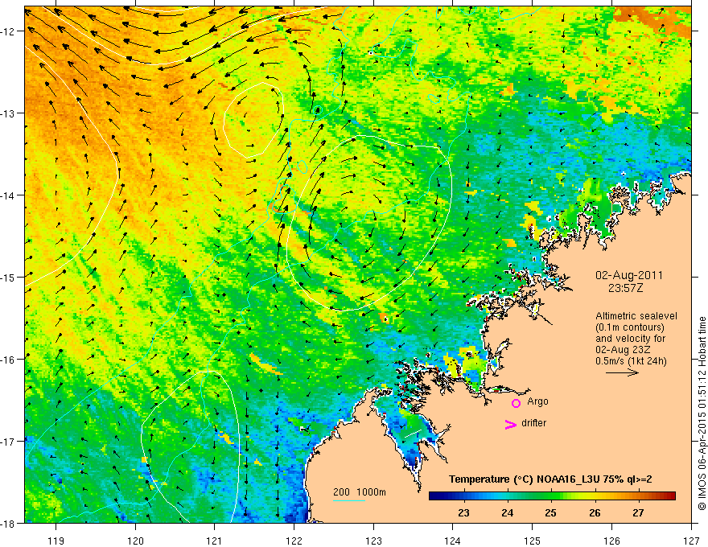708x547 pixels.
Task: Click the "(0.1m contours)" caption line
Action: tap(630, 327)
